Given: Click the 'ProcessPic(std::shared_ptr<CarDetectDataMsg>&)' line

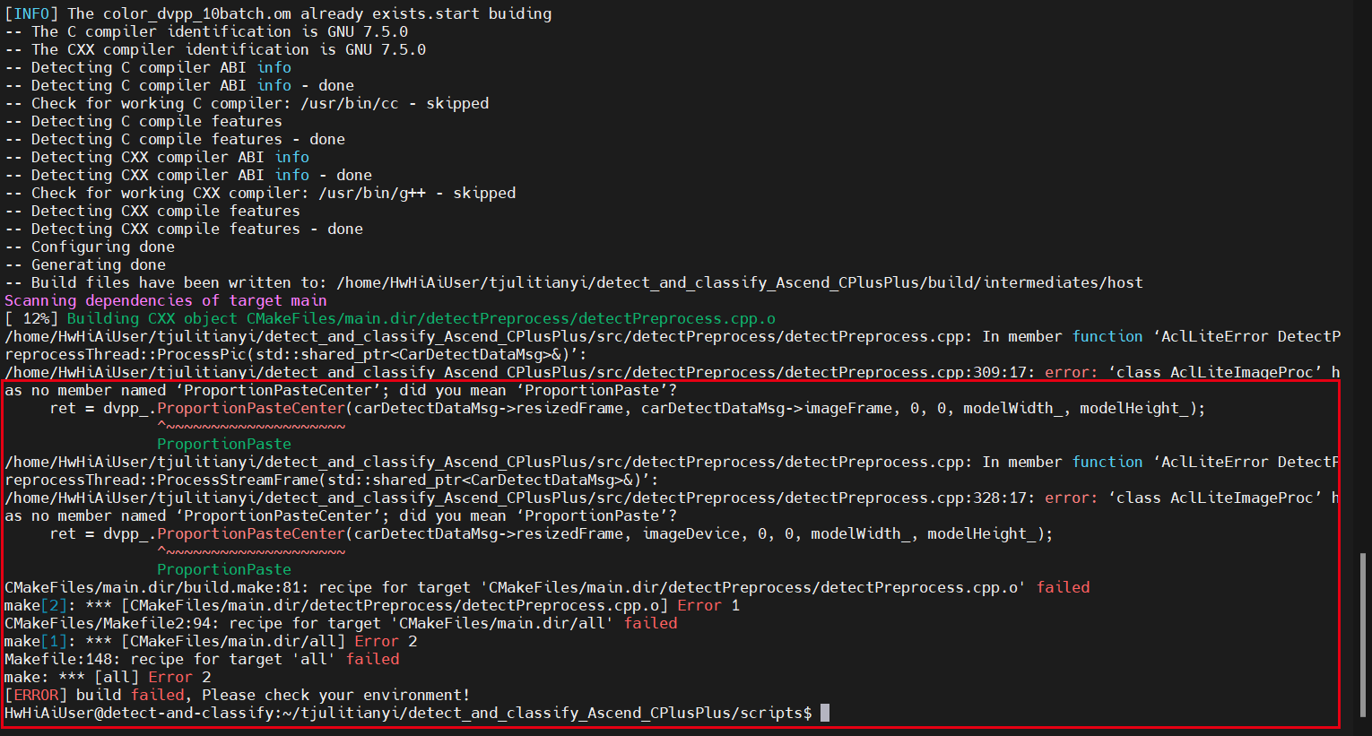Looking at the screenshot, I should pos(296,354).
